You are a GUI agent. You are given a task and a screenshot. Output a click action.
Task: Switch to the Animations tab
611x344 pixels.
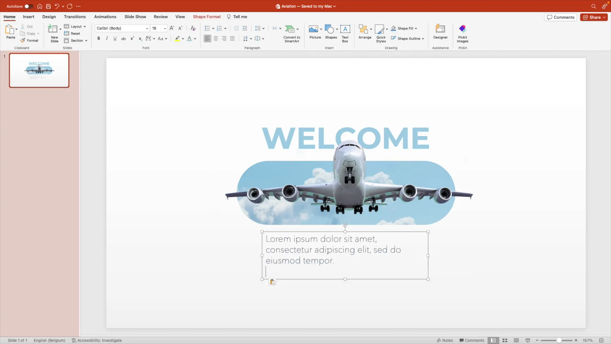tap(105, 17)
